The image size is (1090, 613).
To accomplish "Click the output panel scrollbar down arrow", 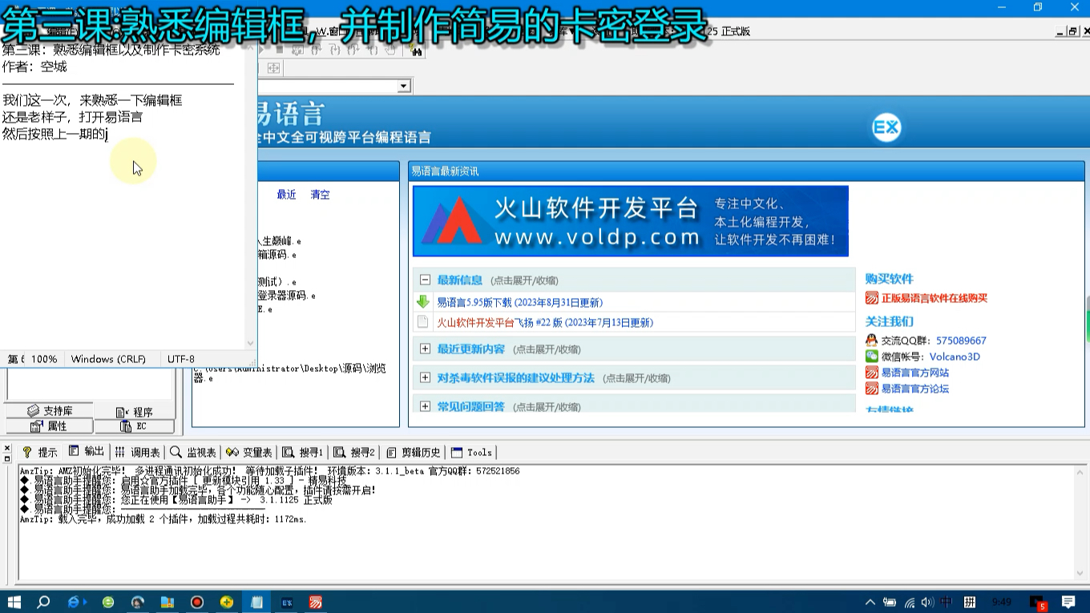I will (x=1080, y=573).
